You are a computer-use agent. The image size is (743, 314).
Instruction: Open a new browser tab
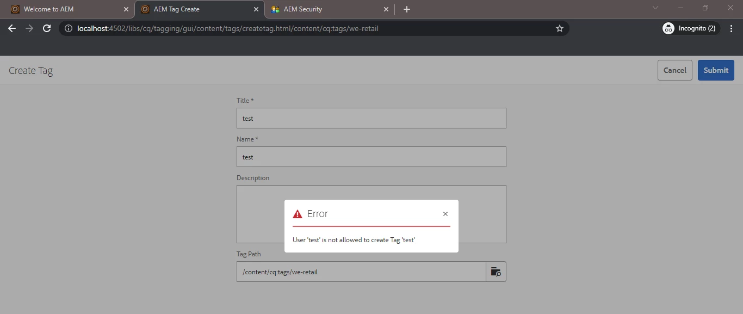(407, 9)
